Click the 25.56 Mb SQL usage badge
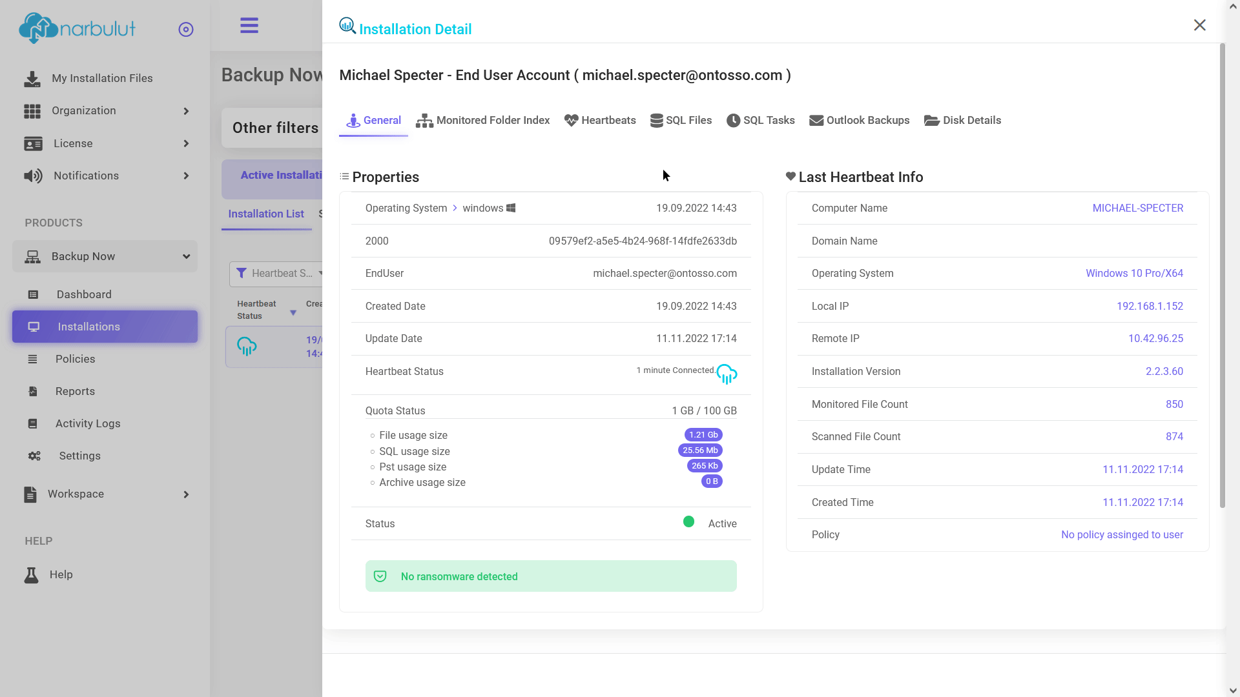This screenshot has height=697, width=1240. click(700, 450)
